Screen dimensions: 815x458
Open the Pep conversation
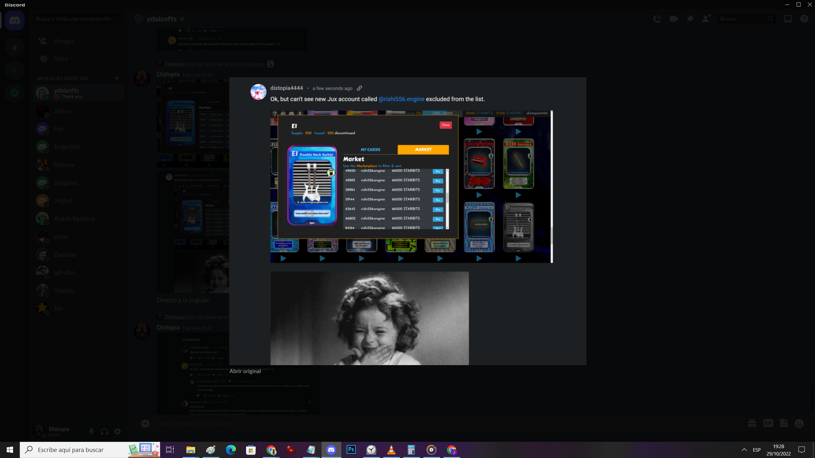[x=78, y=129]
